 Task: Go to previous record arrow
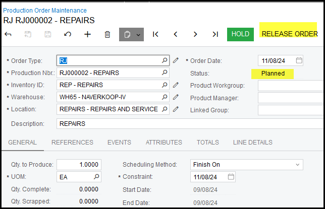pos(176,34)
